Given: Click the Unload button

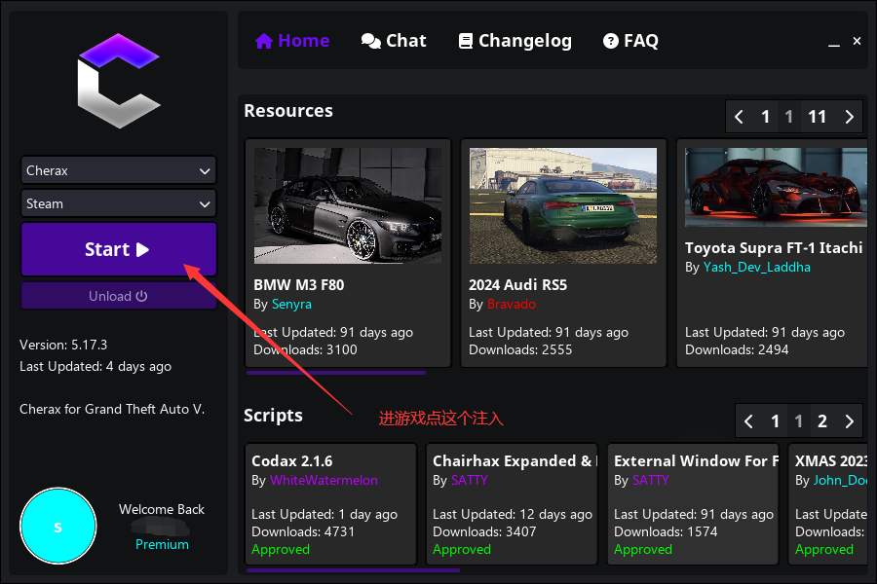Looking at the screenshot, I should pyautogui.click(x=118, y=296).
